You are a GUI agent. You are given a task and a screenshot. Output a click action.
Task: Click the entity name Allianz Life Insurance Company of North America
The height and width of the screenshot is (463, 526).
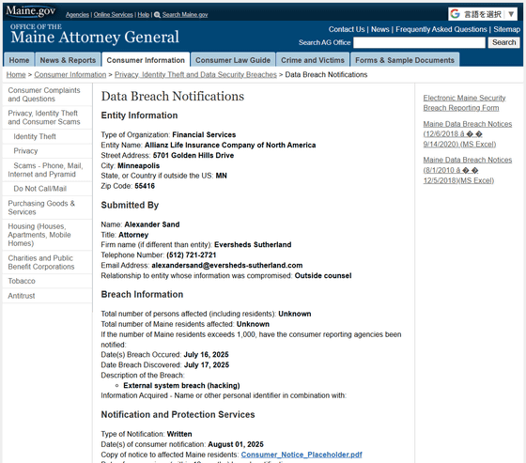(x=230, y=145)
